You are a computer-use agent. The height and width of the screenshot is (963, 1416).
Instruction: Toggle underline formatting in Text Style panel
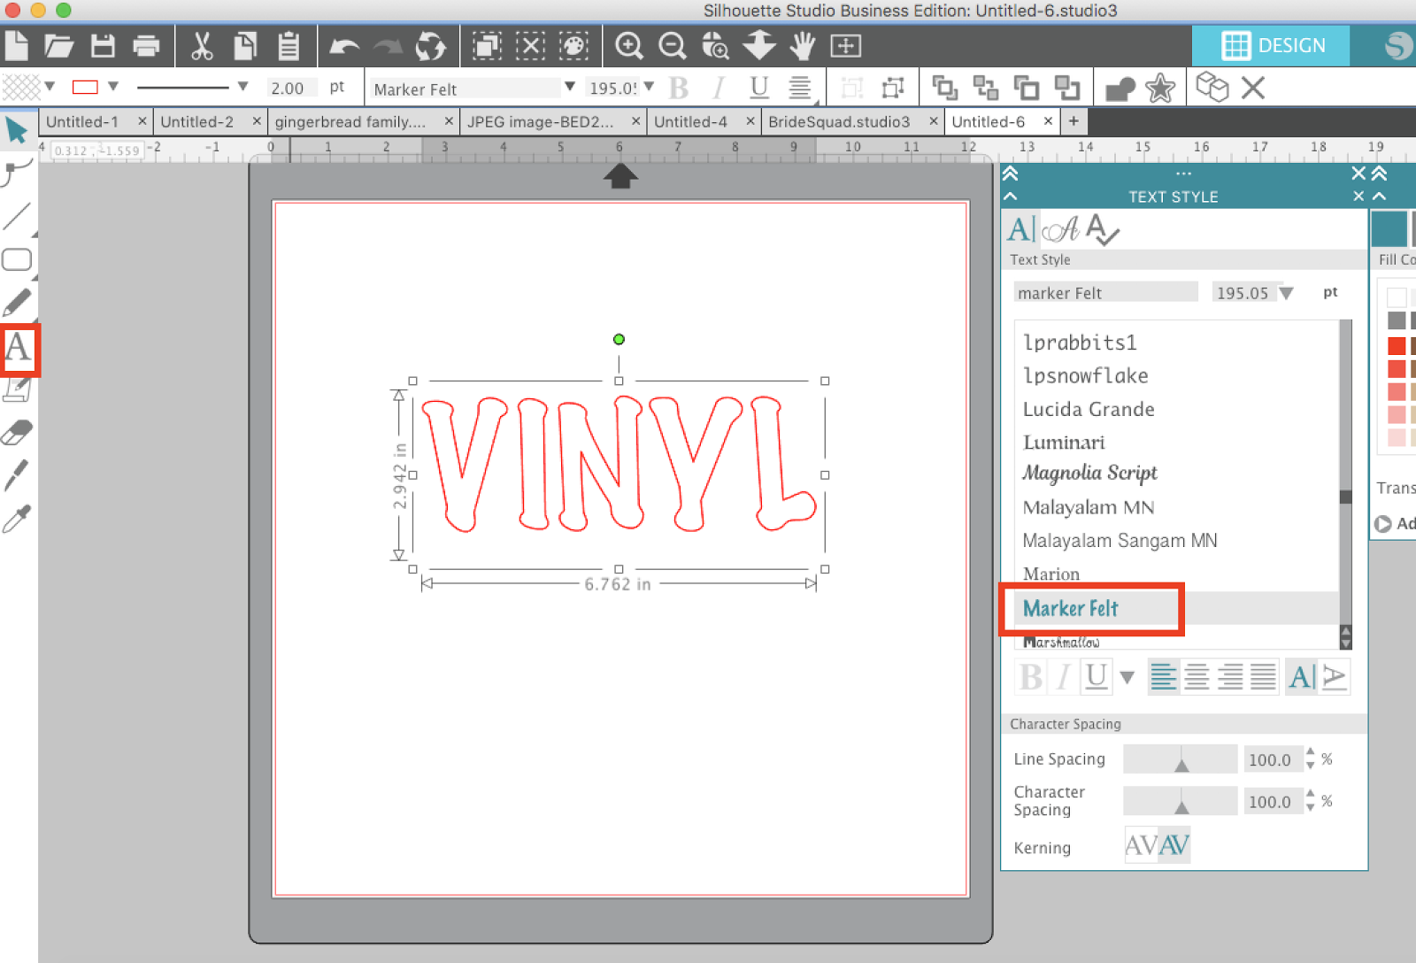[1095, 676]
